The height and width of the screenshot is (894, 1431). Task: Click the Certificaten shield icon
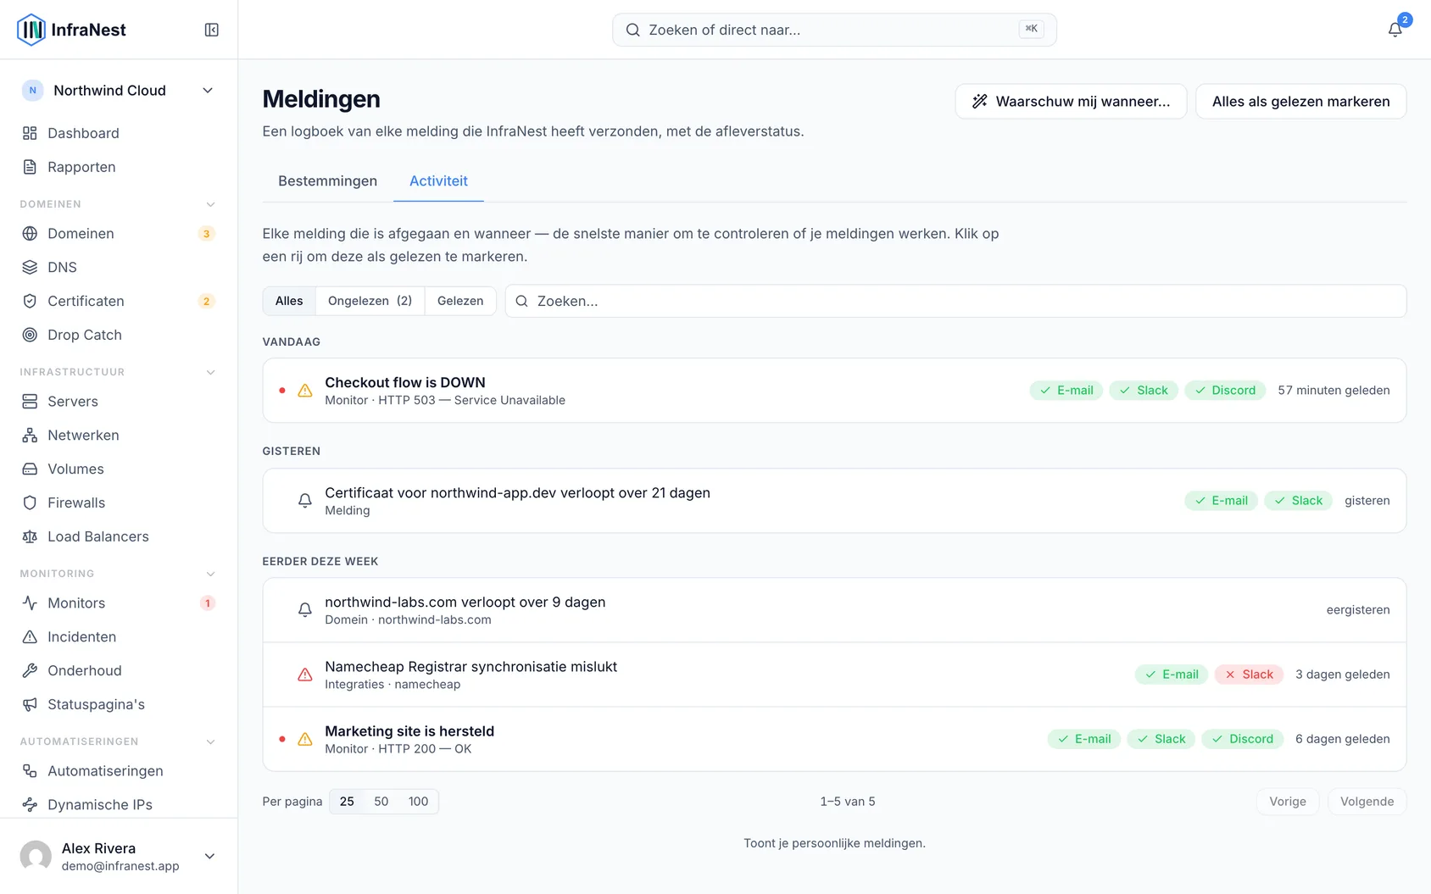click(x=30, y=301)
